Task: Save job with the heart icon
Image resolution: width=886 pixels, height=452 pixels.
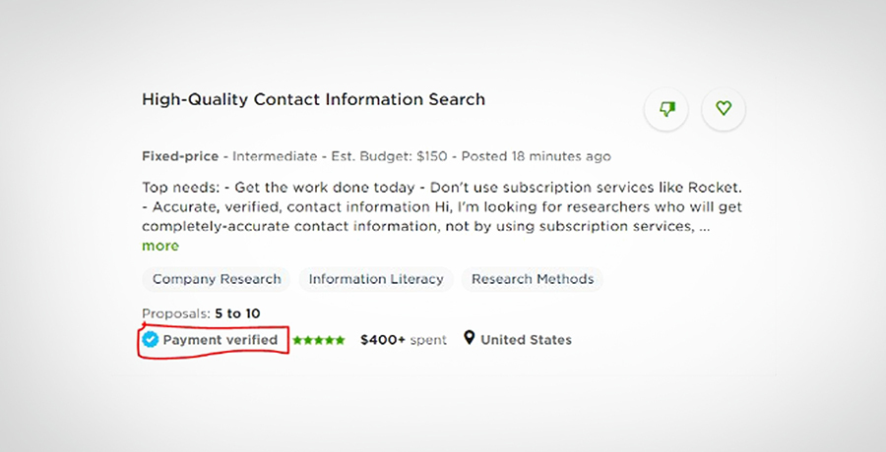Action: point(724,108)
